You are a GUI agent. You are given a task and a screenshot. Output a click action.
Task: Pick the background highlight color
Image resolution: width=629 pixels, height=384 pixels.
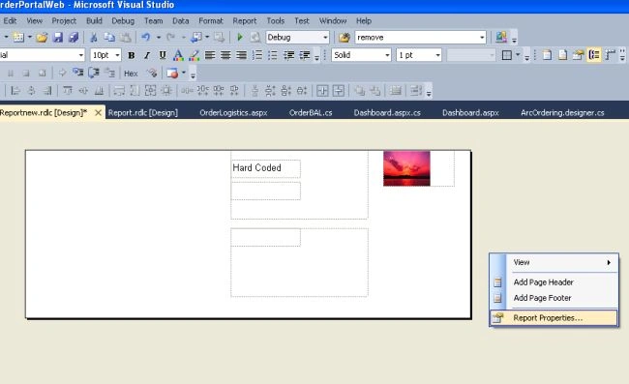(x=195, y=55)
